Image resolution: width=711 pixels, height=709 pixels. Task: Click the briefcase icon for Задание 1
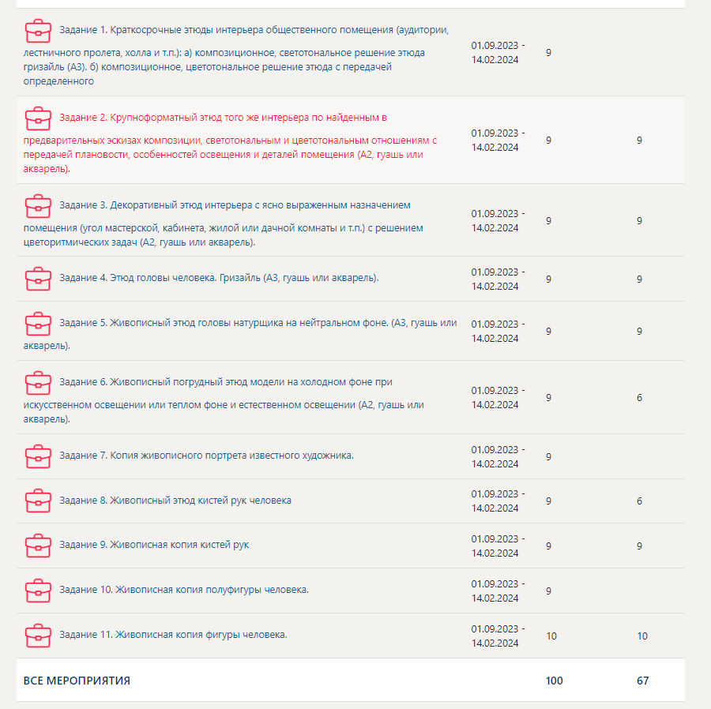pyautogui.click(x=38, y=31)
